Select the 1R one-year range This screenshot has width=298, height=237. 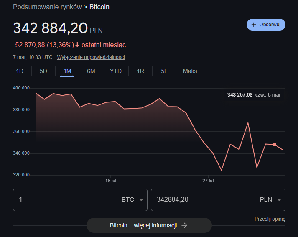[140, 71]
